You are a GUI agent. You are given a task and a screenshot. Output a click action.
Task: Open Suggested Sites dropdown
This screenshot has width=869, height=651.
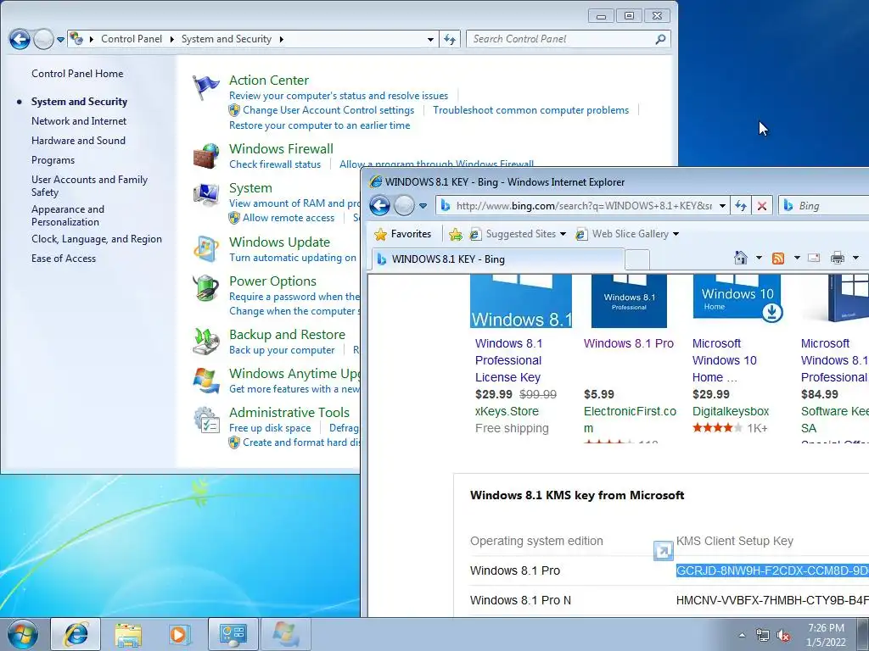(563, 234)
